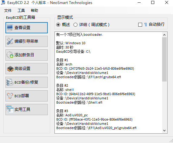
Task: Click the monitor icon on 查看设置 button
Action: tap(10, 28)
